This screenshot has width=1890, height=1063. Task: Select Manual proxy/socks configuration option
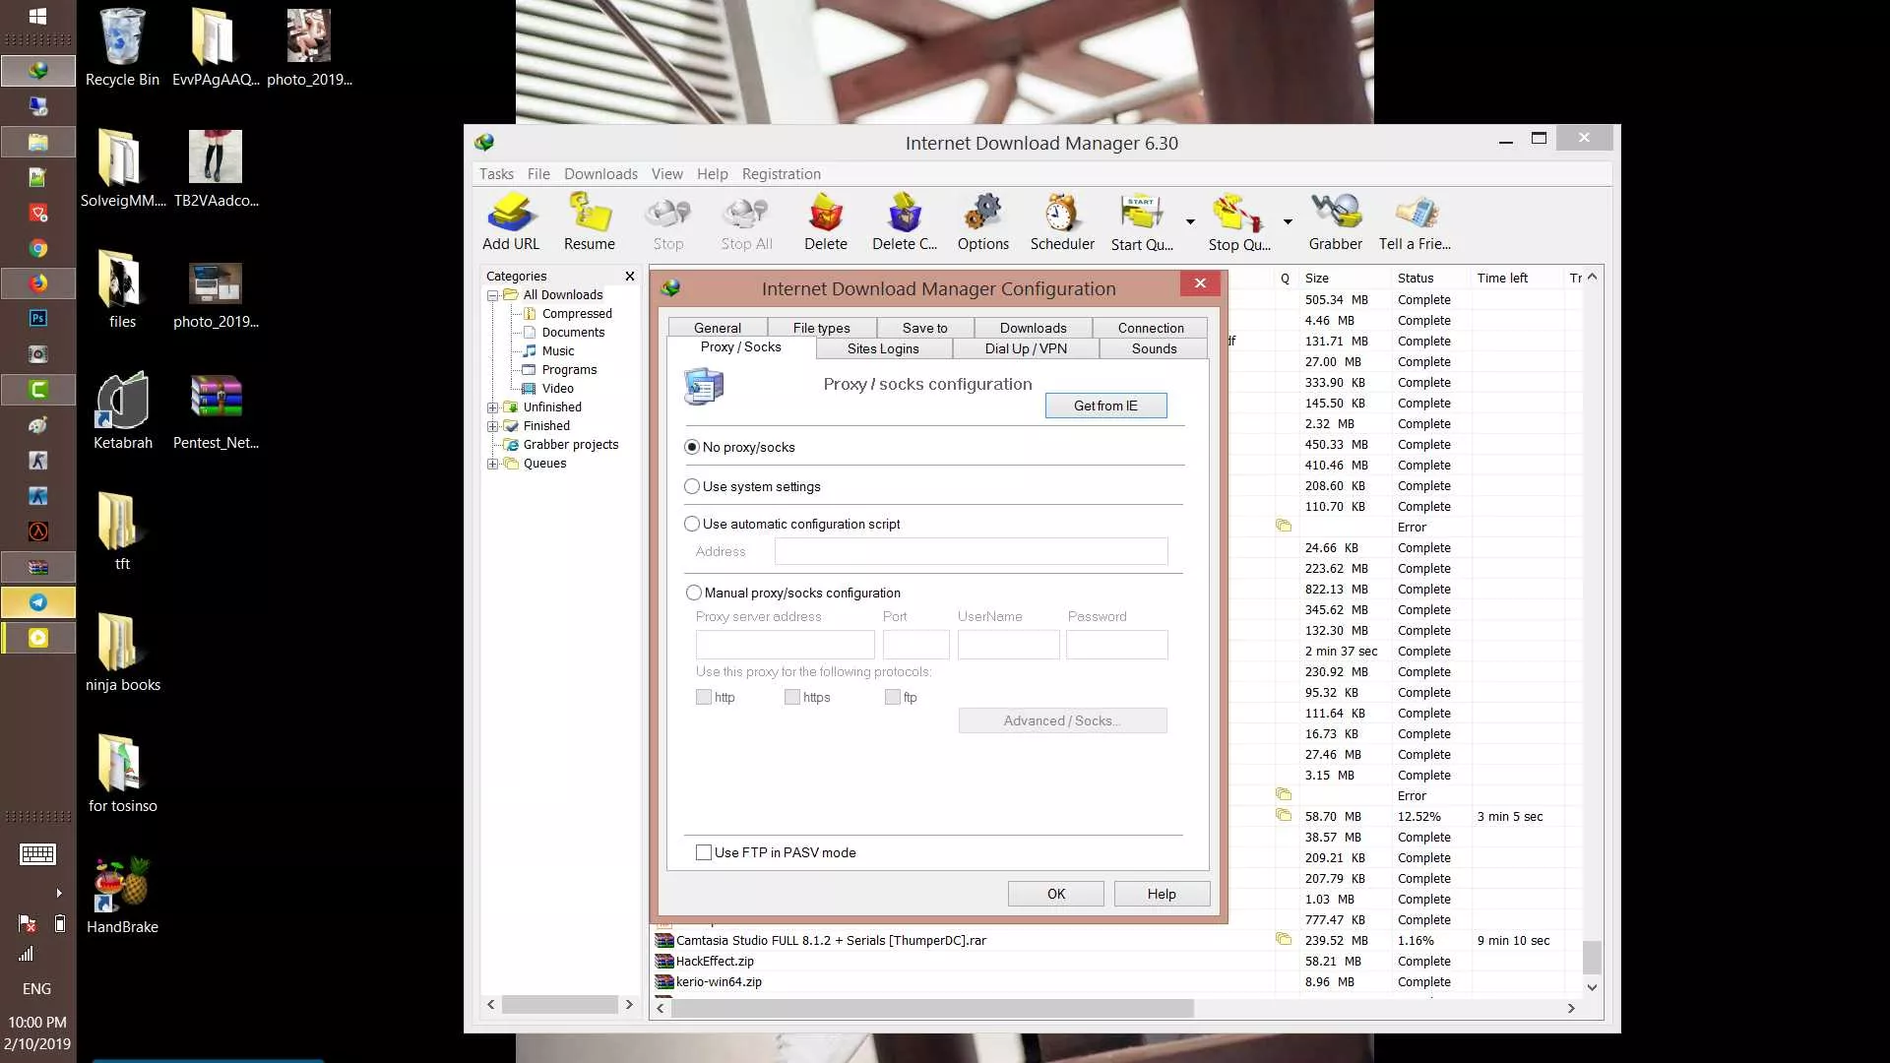[x=694, y=593]
